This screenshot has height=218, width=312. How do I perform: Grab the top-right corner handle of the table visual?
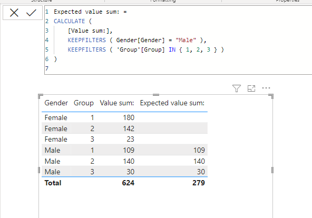[271, 96]
